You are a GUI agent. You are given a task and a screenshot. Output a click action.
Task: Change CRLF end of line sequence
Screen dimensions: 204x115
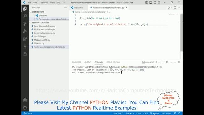[145, 114]
